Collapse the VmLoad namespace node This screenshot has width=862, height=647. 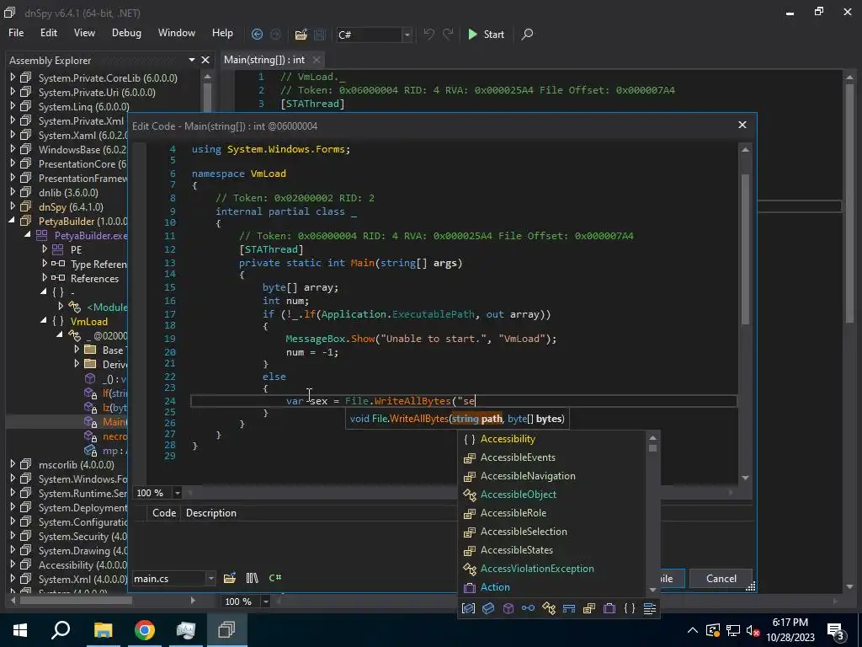(x=44, y=321)
